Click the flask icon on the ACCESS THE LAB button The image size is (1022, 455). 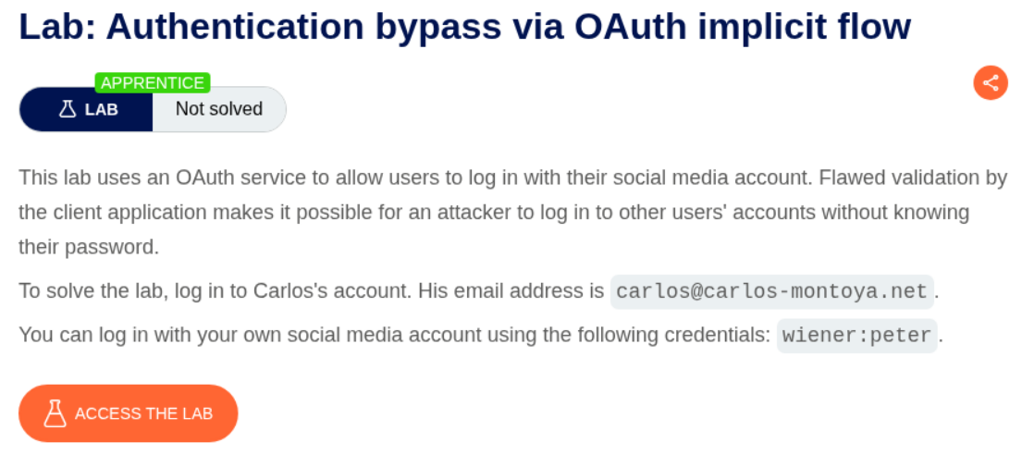[x=56, y=413]
